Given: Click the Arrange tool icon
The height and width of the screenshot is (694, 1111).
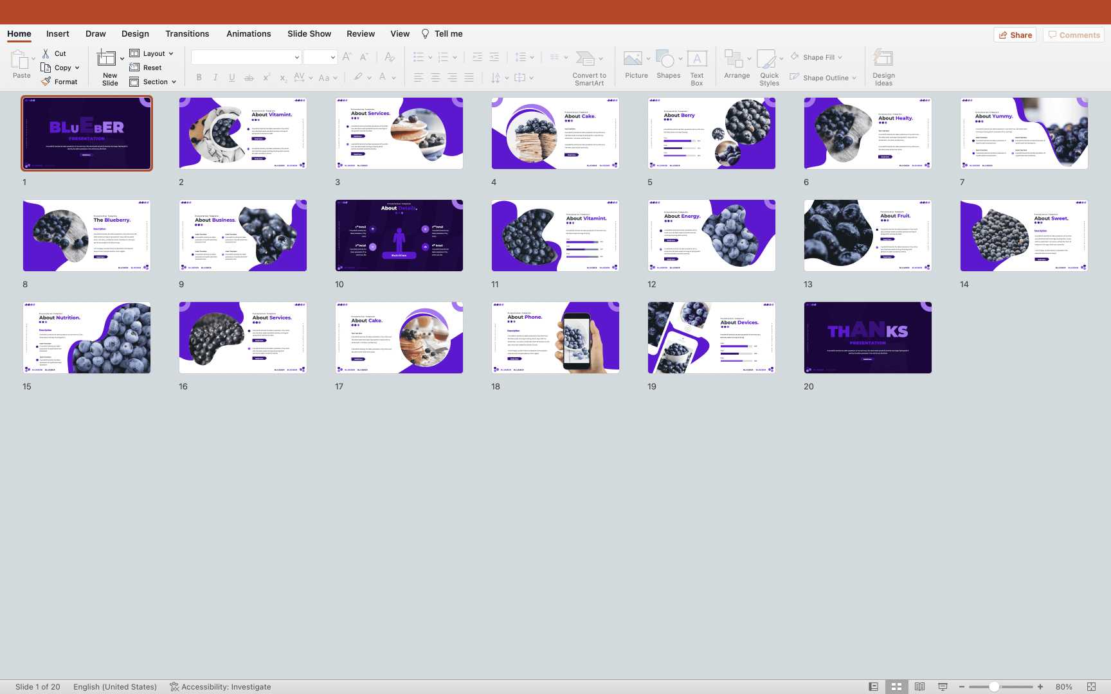Looking at the screenshot, I should tap(734, 59).
